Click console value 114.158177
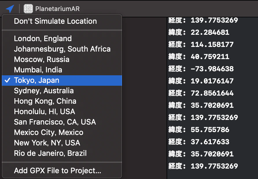 (212, 45)
